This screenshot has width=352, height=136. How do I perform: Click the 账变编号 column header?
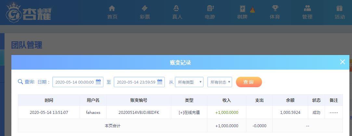point(139,100)
